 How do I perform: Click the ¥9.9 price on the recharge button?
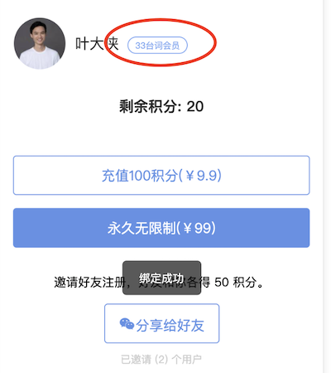[204, 176]
